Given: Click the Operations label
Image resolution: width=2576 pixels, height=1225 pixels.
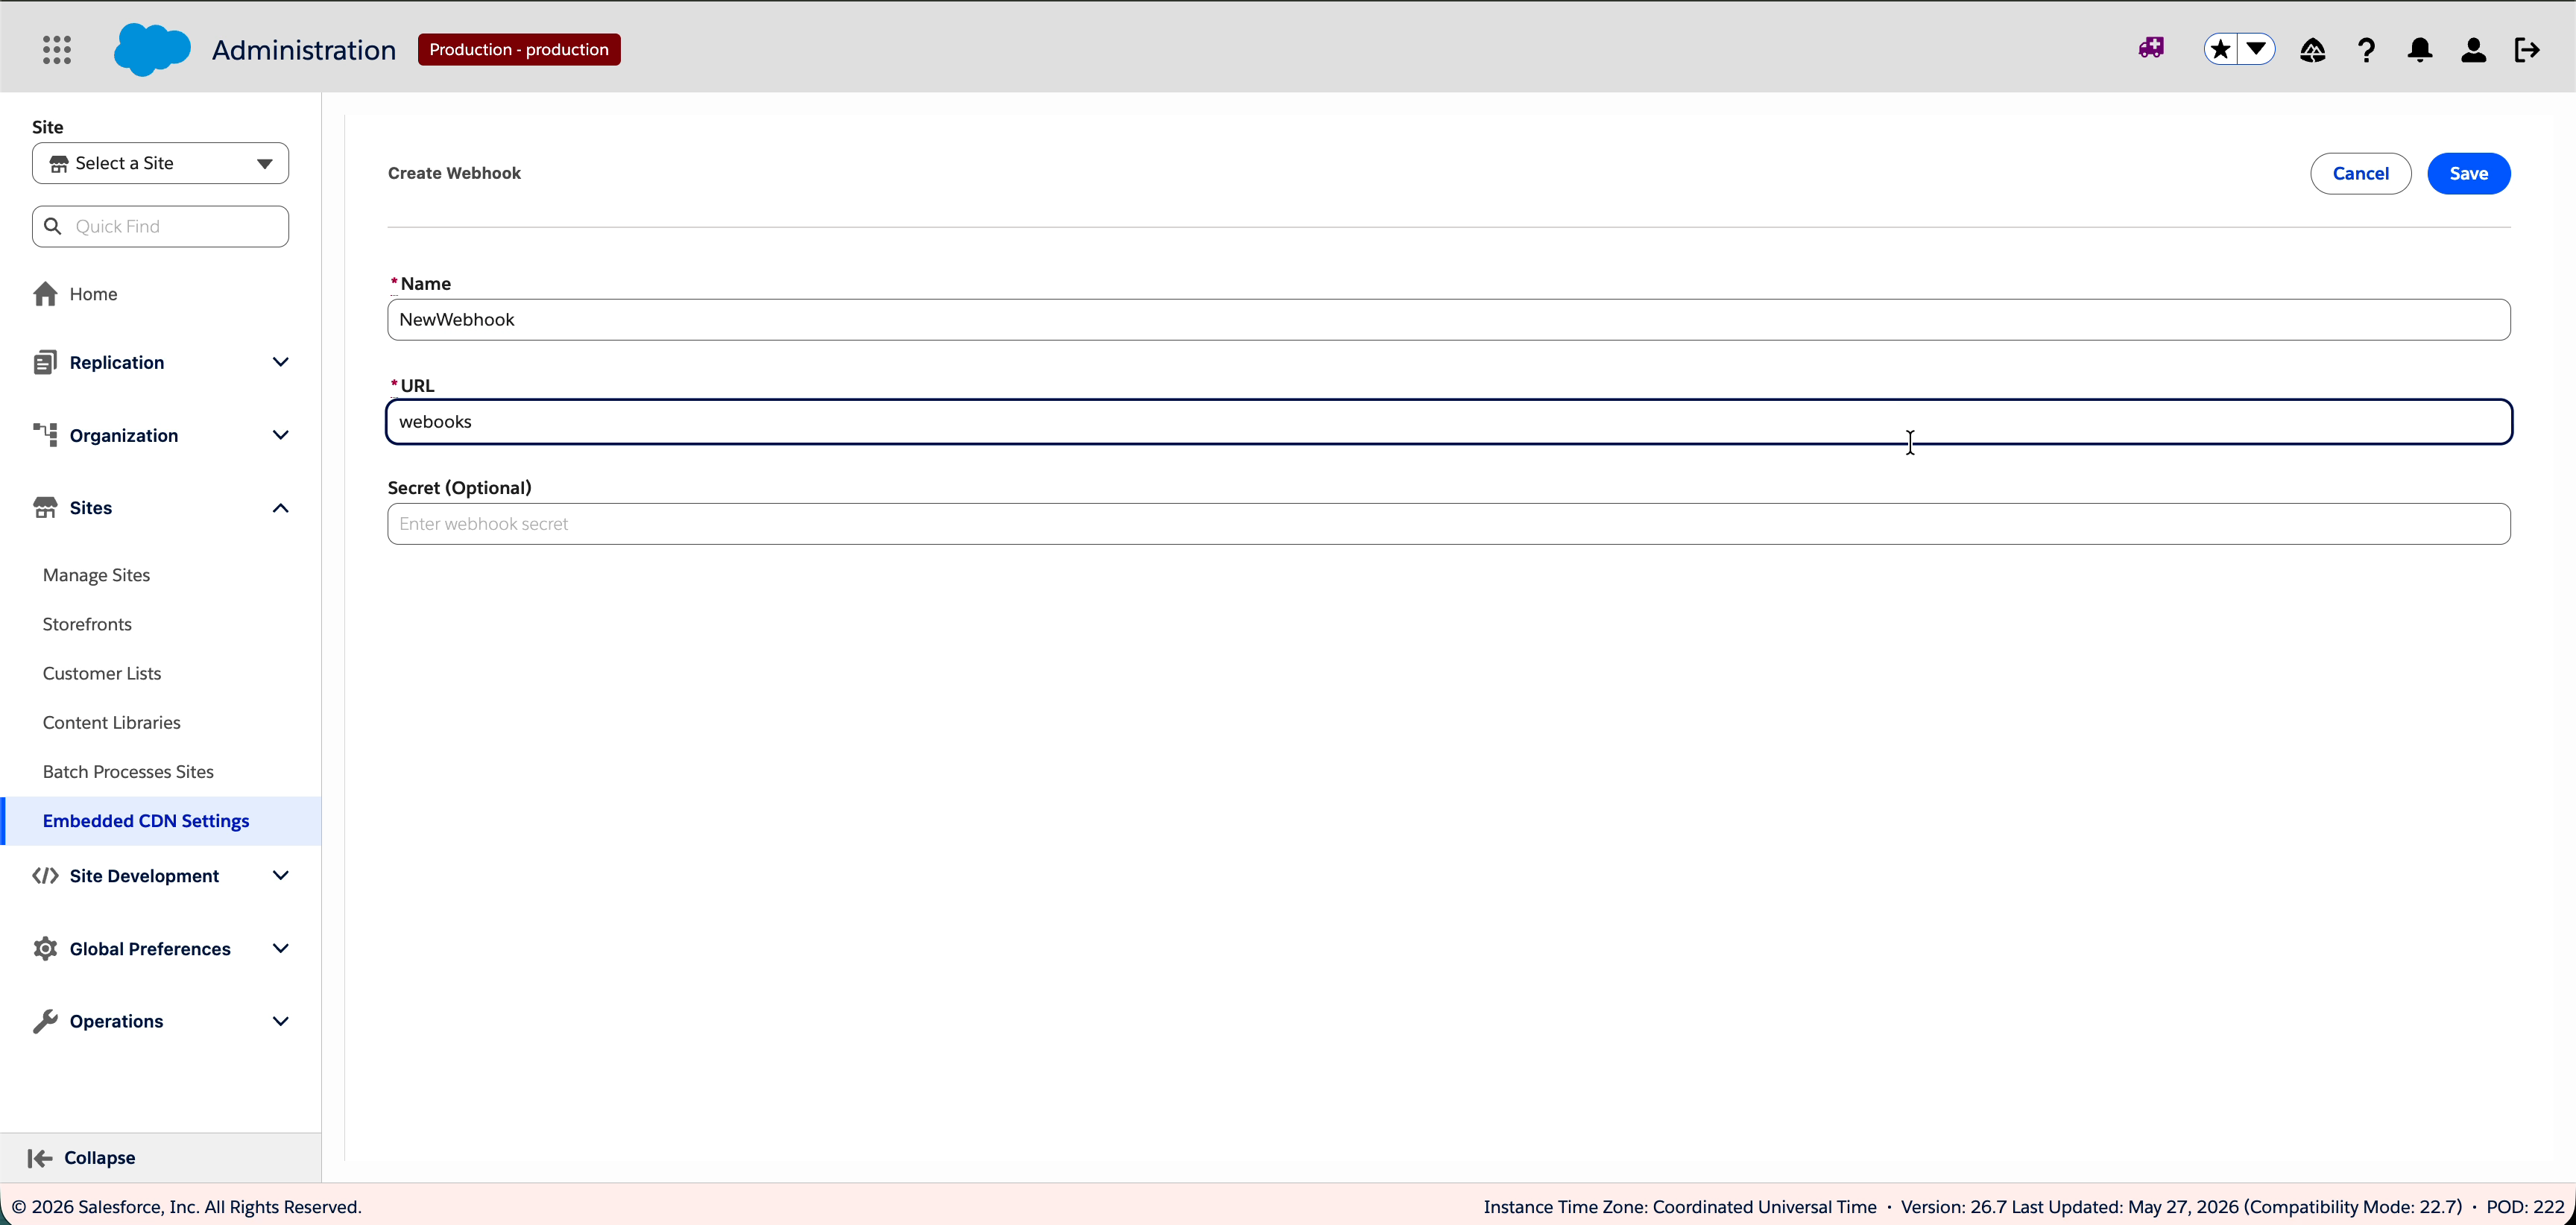Looking at the screenshot, I should pyautogui.click(x=116, y=1021).
